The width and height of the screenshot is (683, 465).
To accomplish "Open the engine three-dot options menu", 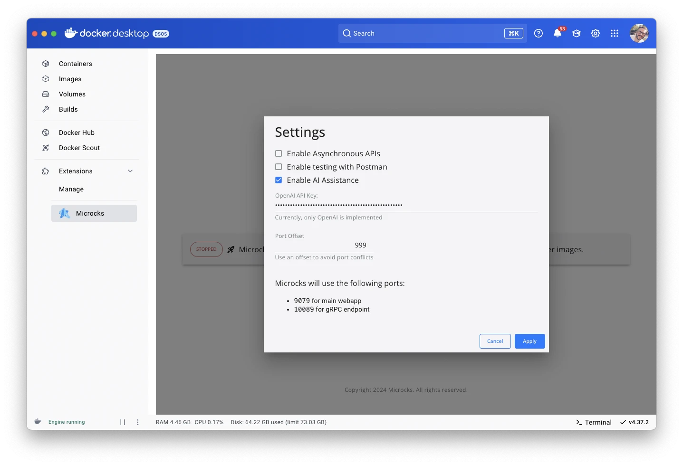I will (x=138, y=422).
